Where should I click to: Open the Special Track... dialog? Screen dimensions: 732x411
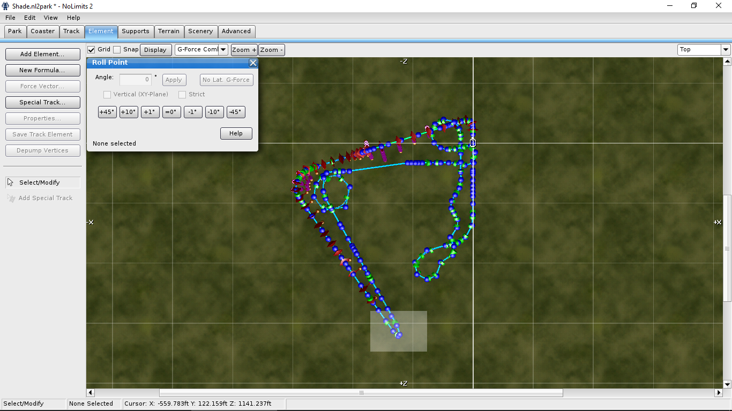pyautogui.click(x=42, y=102)
